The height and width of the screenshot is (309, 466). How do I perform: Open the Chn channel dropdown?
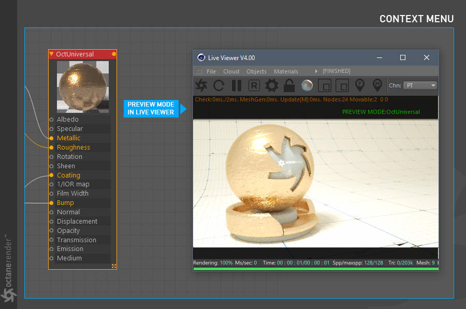coord(420,85)
